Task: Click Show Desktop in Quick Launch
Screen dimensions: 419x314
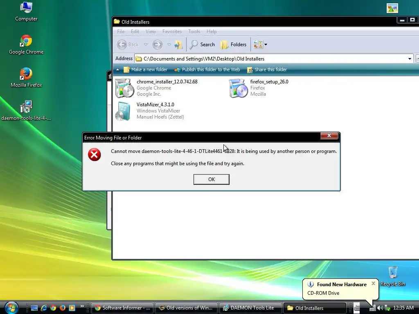Action: pos(34,308)
